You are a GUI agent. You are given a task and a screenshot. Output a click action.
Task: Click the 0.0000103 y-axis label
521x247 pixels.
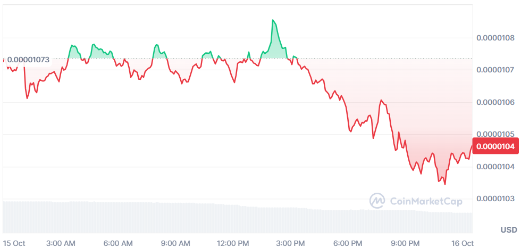(495, 199)
